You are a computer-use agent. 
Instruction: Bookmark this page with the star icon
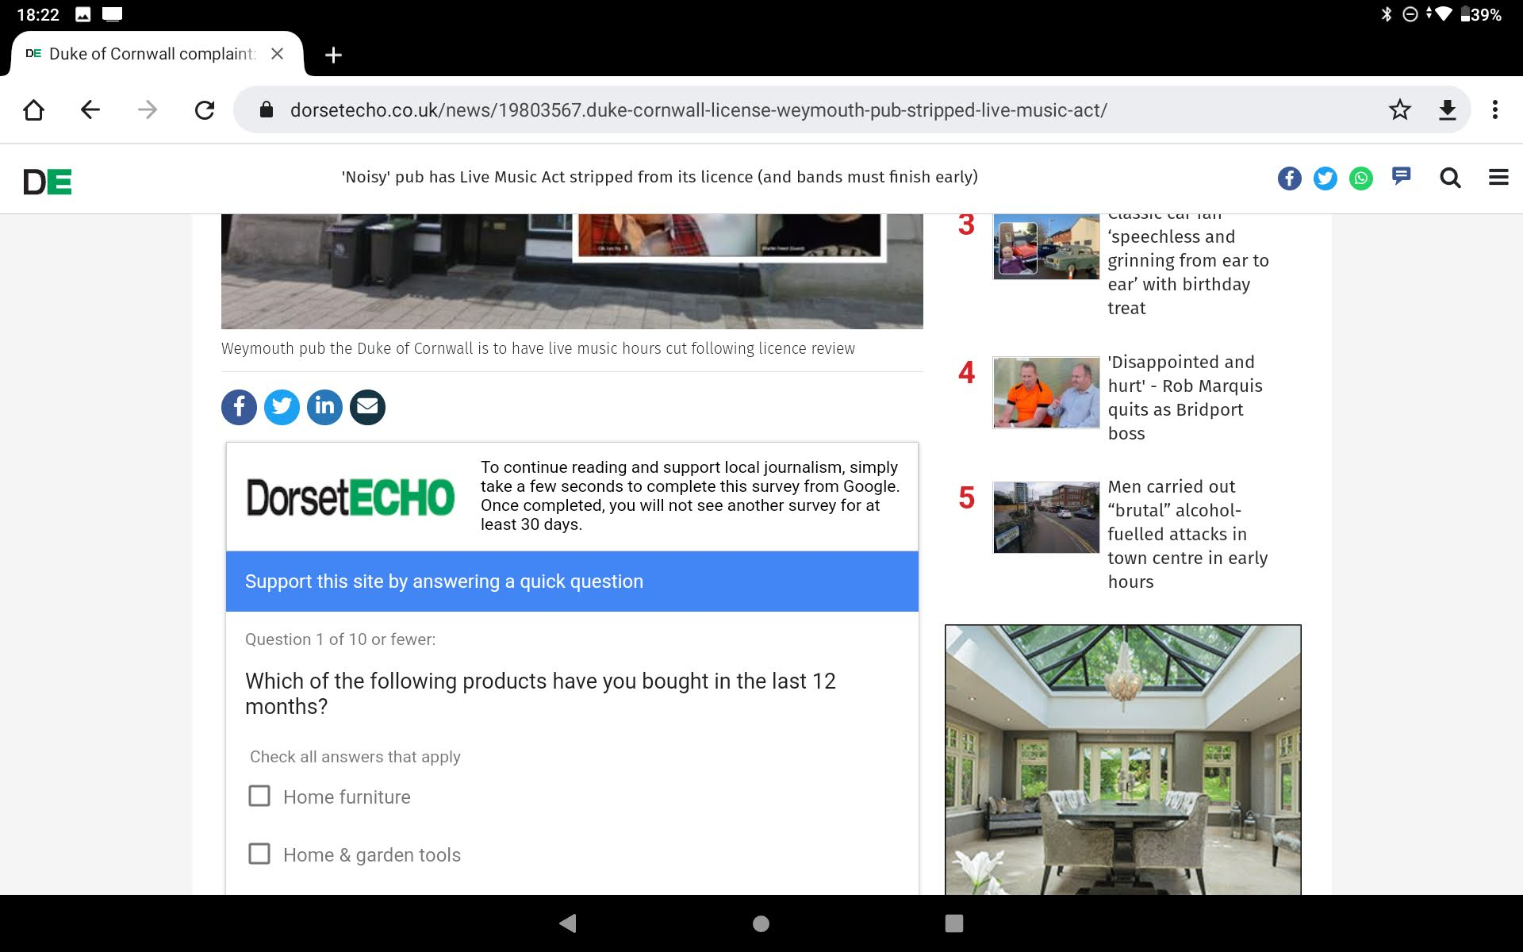click(x=1400, y=109)
